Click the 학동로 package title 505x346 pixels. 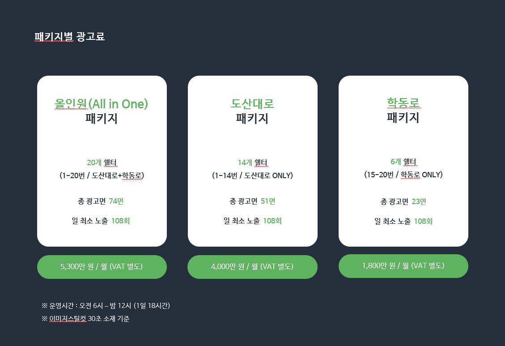[x=403, y=103]
